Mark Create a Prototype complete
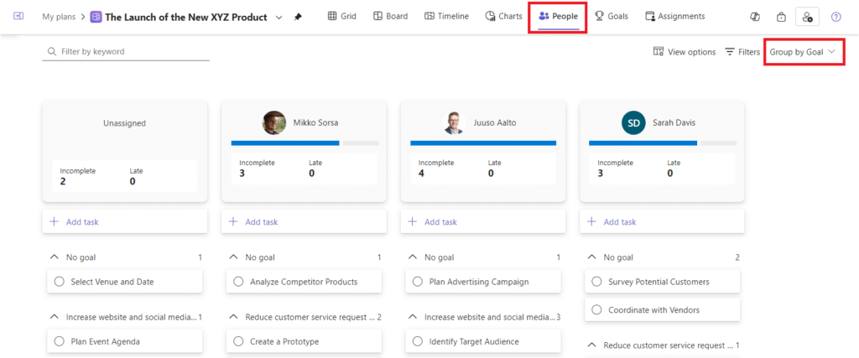859x358 pixels. [x=238, y=341]
